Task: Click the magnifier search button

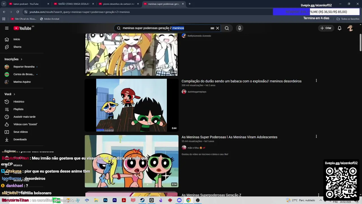Action: pyautogui.click(x=227, y=28)
